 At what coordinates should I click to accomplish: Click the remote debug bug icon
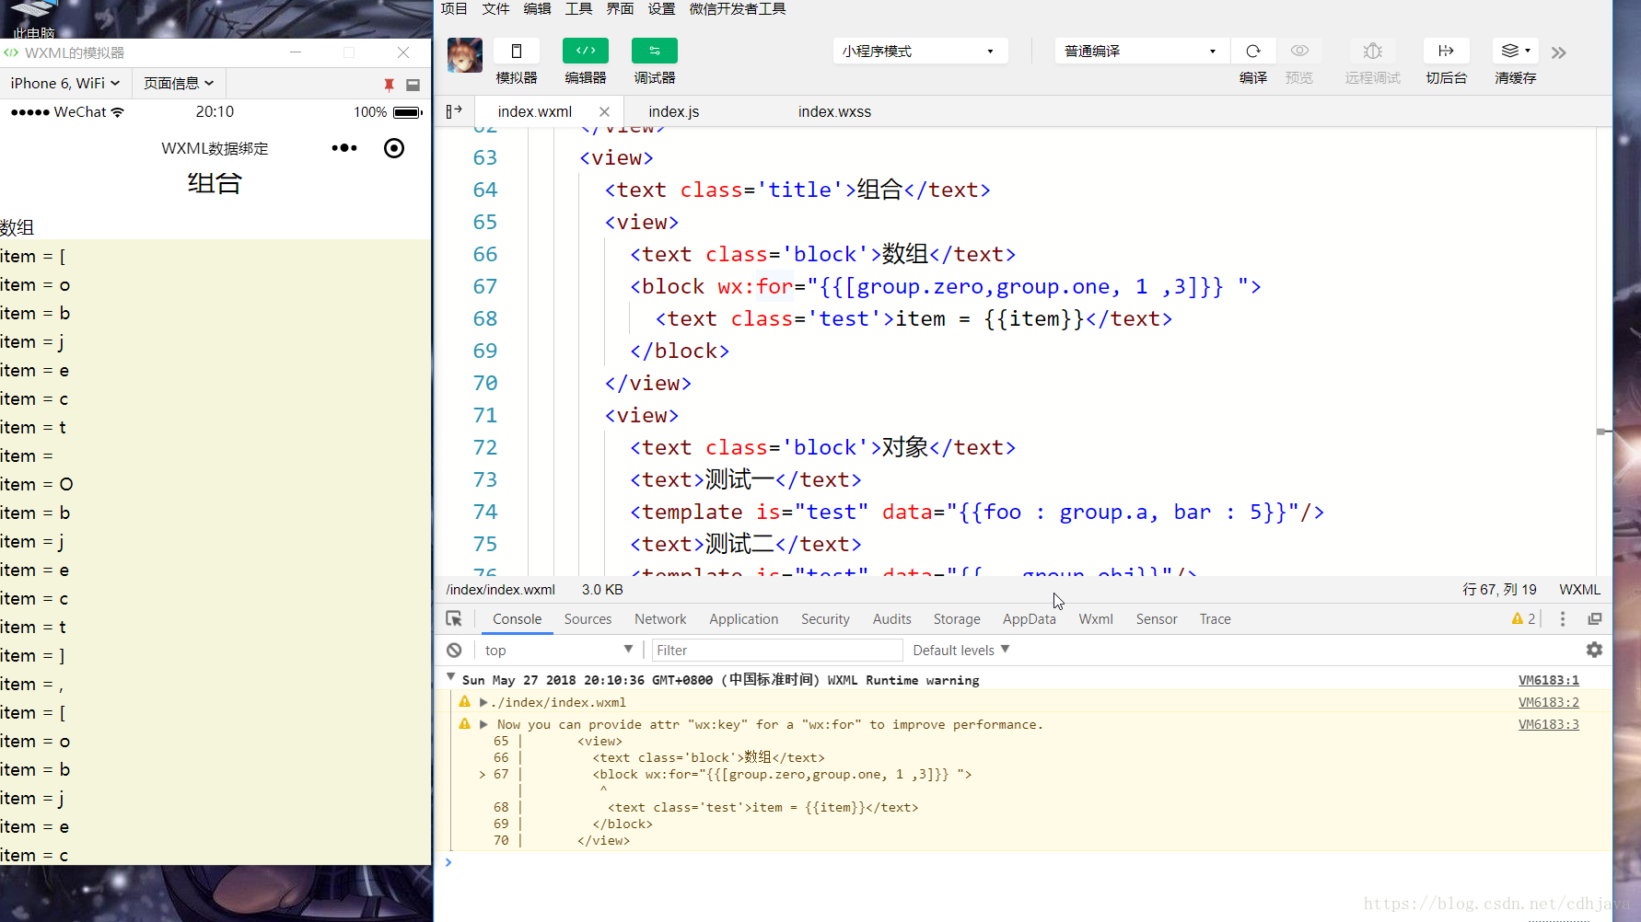coord(1373,52)
